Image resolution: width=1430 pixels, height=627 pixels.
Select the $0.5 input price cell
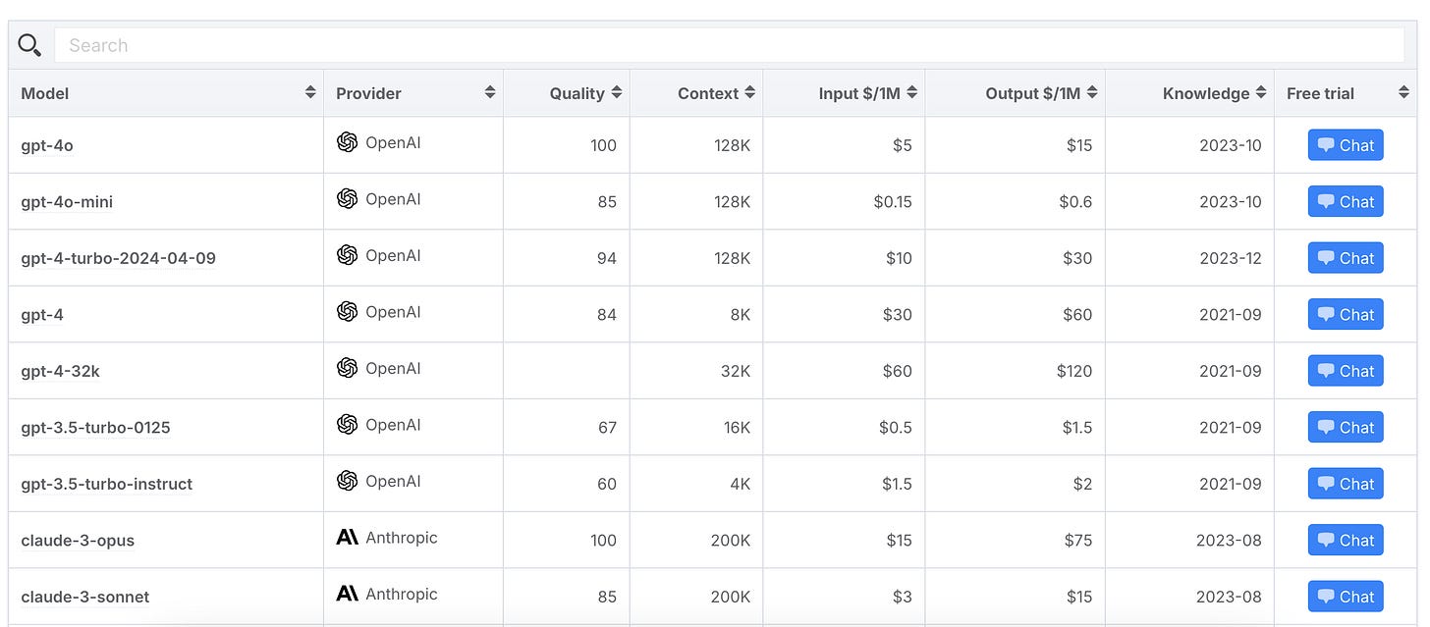[x=844, y=427]
